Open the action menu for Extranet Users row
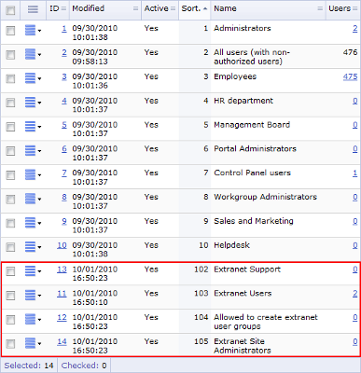 33,296
